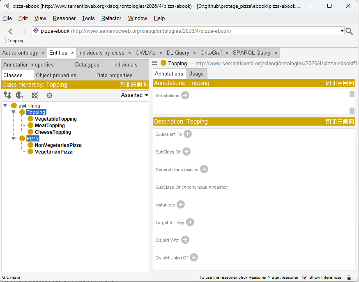This screenshot has height=282, width=359.
Task: Add an annotation with the plus button
Action: (185, 95)
